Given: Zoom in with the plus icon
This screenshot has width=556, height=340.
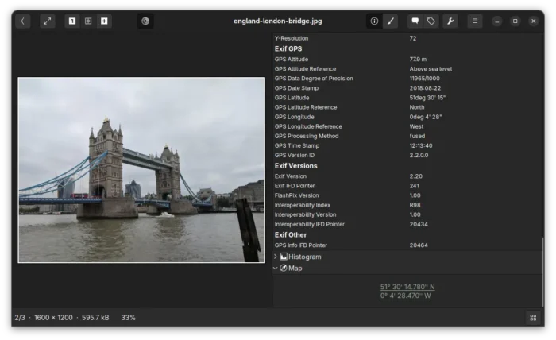Looking at the screenshot, I should tap(104, 21).
